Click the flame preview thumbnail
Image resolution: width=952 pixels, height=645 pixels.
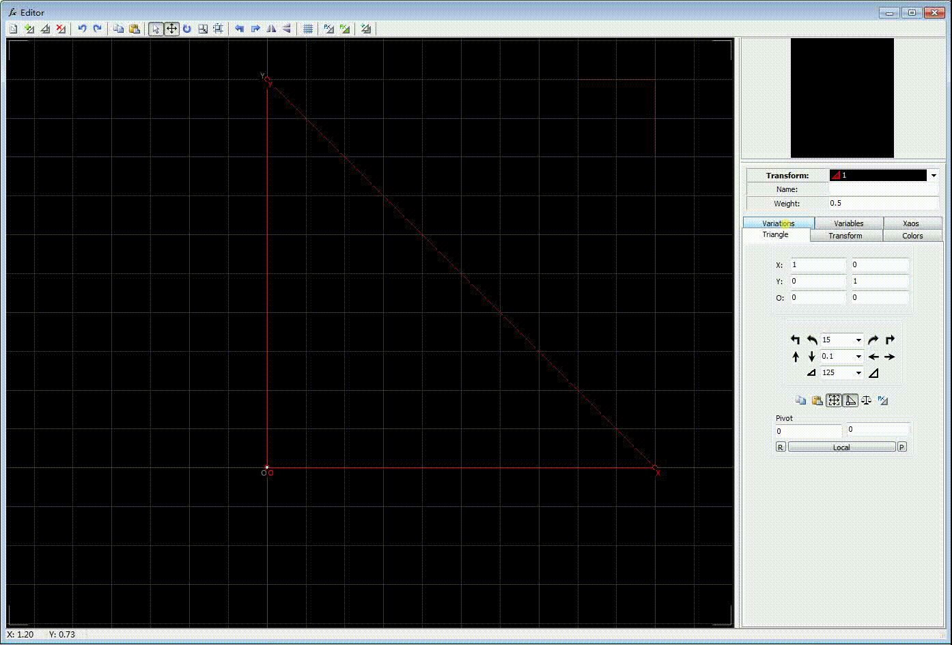point(842,98)
